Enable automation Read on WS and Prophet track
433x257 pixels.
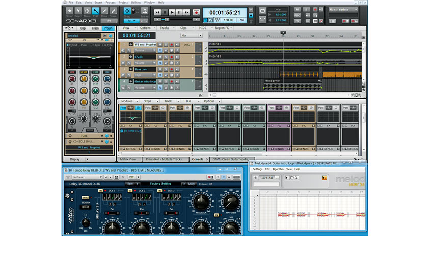tap(160, 50)
